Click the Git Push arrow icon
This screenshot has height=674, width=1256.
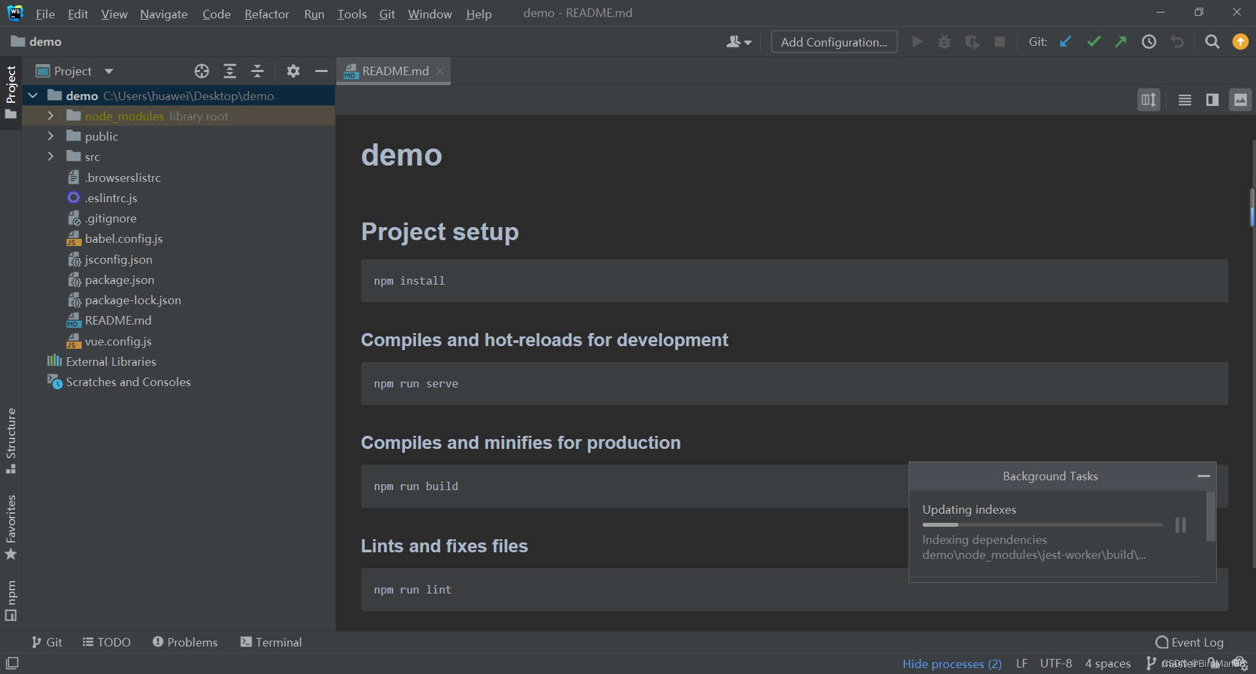coord(1121,42)
